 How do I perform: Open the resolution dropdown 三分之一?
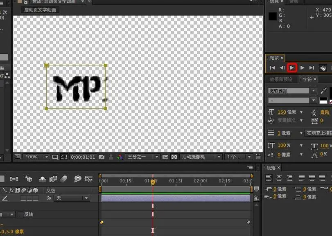[142, 157]
